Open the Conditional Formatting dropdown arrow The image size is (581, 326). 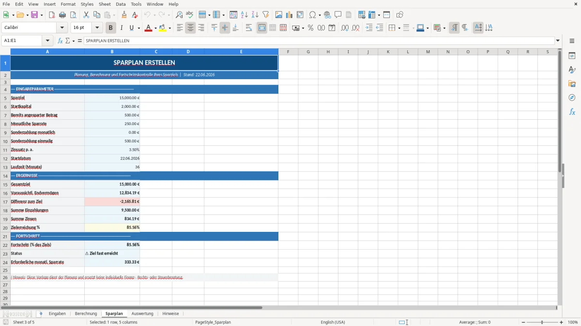[x=444, y=28]
